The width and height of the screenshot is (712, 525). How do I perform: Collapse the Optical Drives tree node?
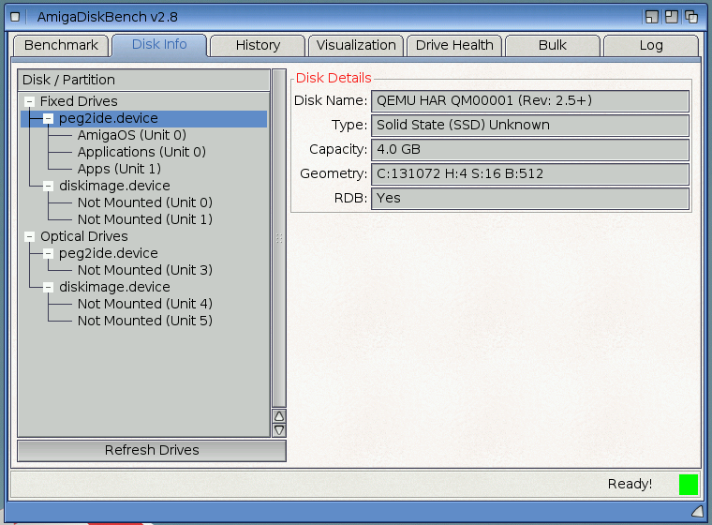pyautogui.click(x=30, y=236)
